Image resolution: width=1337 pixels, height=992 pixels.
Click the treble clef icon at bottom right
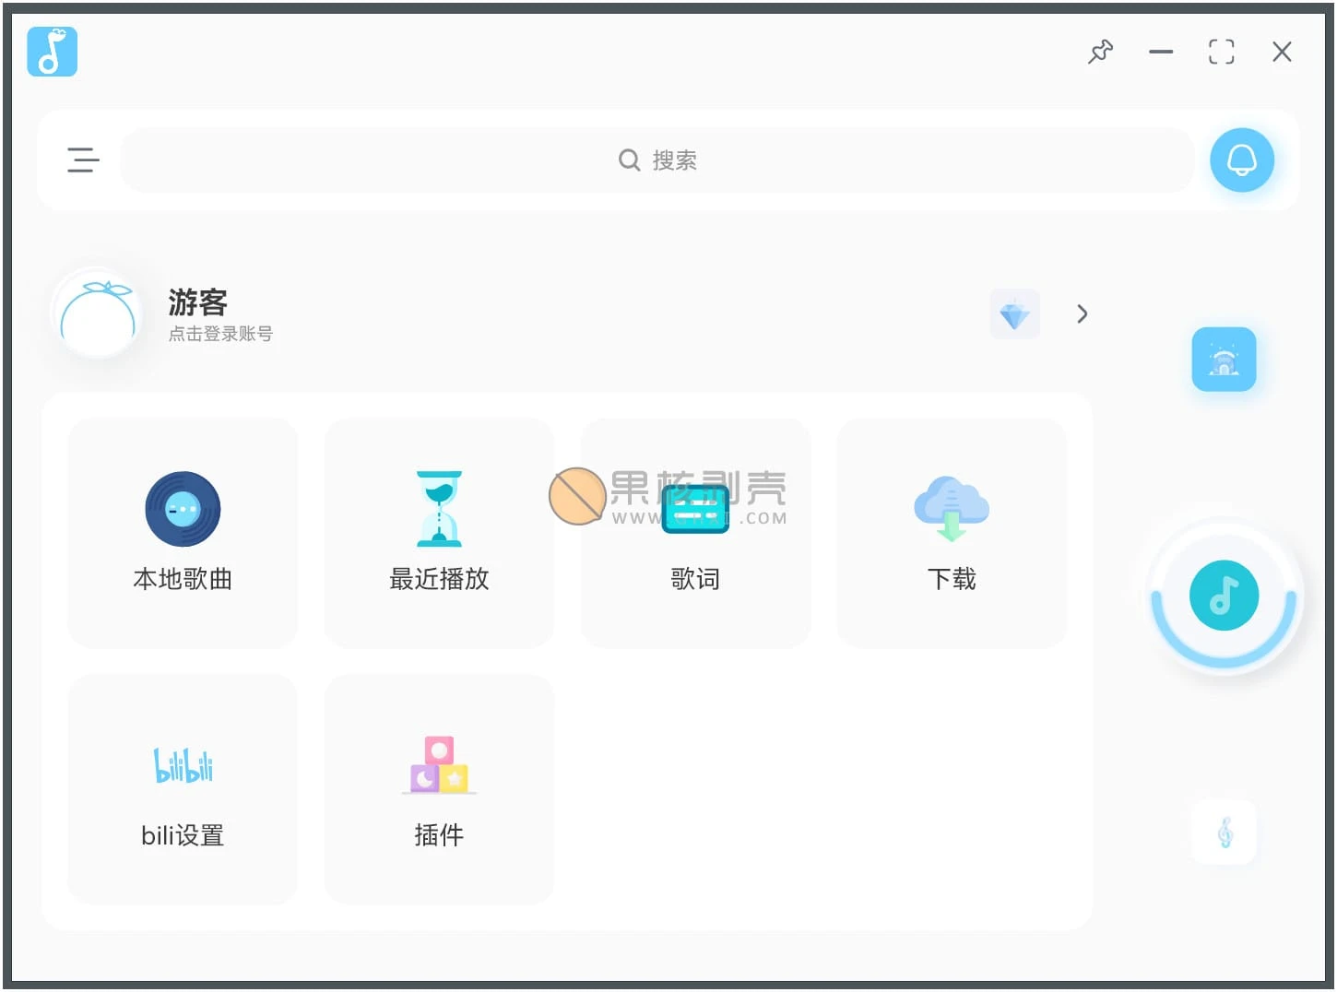1223,833
